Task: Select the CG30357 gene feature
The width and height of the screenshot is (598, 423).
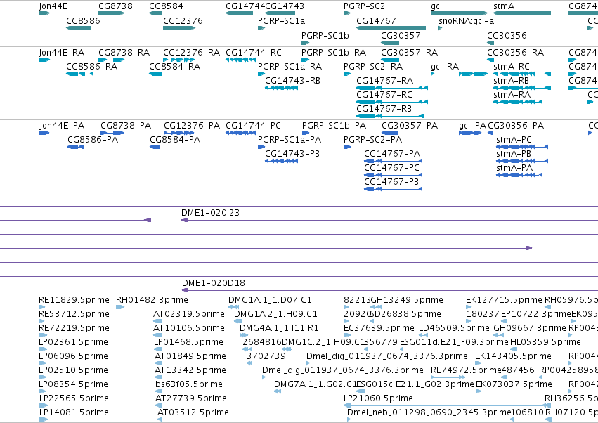Action: coord(390,43)
